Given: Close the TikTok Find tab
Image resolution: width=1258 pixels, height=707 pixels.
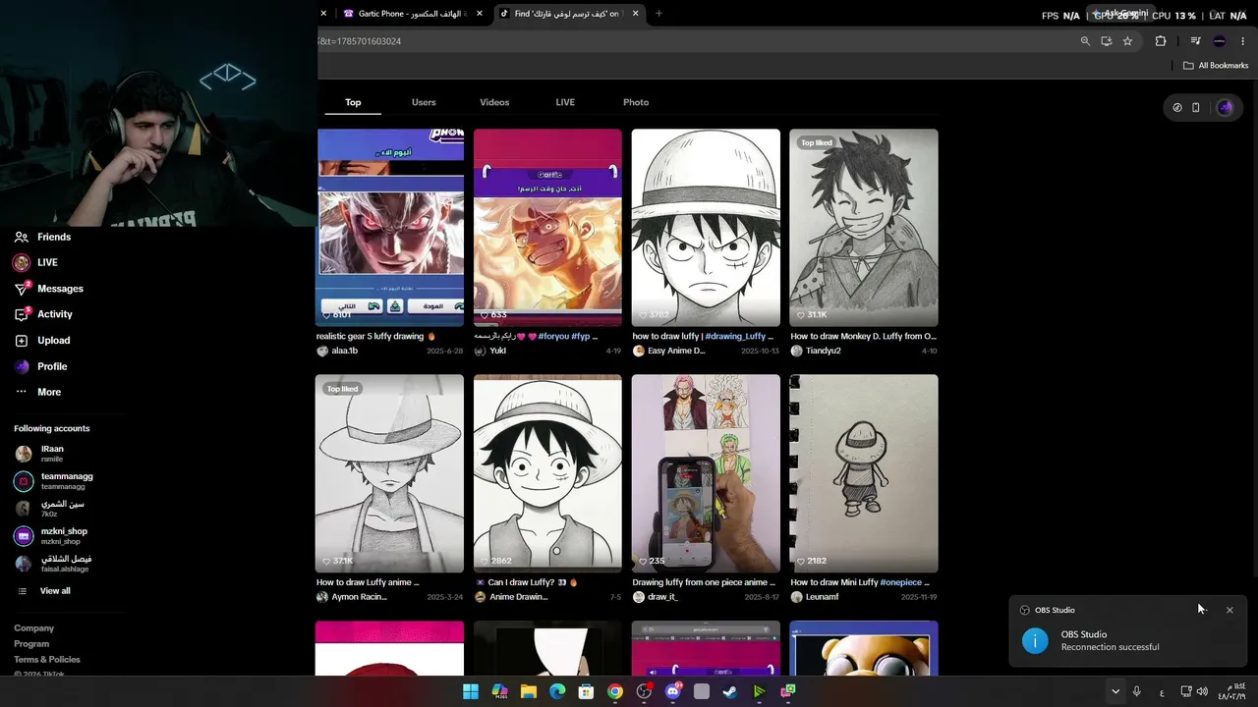Looking at the screenshot, I should click(636, 14).
